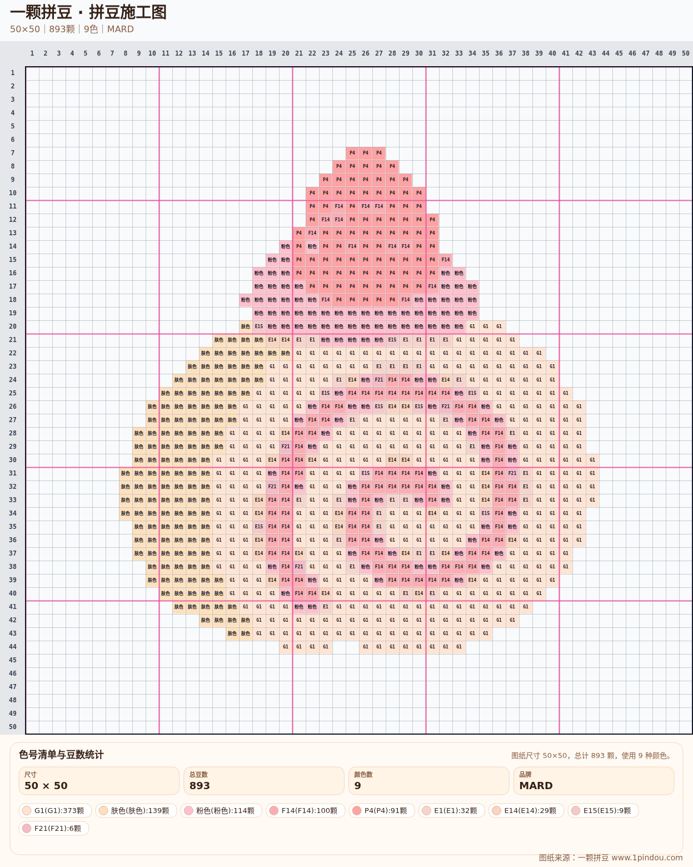Click the E15 bead cell in row 34
This screenshot has width=693, height=867.
coord(486,513)
